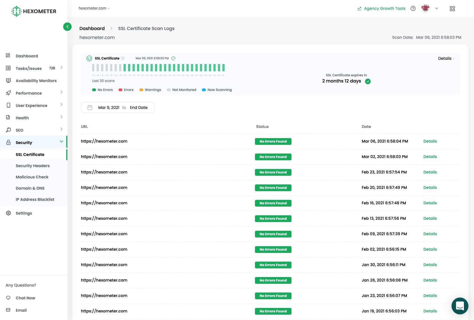
Task: Go to Dashboard in the breadcrumb
Action: coord(92,28)
